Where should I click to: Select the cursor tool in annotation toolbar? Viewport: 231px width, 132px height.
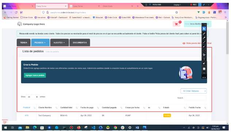point(204,29)
